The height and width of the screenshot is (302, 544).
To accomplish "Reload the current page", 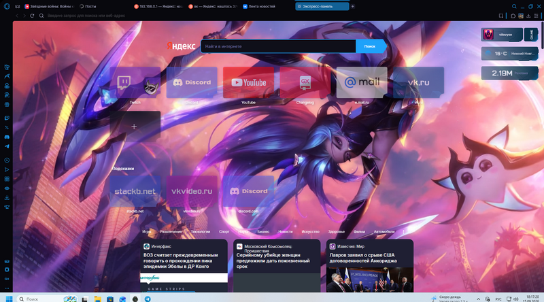I will point(32,16).
